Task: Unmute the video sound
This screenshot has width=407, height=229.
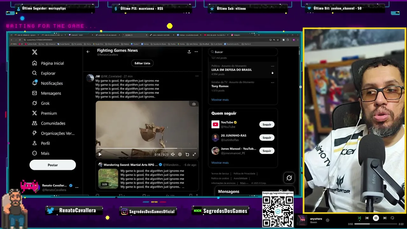Action: [x=173, y=154]
